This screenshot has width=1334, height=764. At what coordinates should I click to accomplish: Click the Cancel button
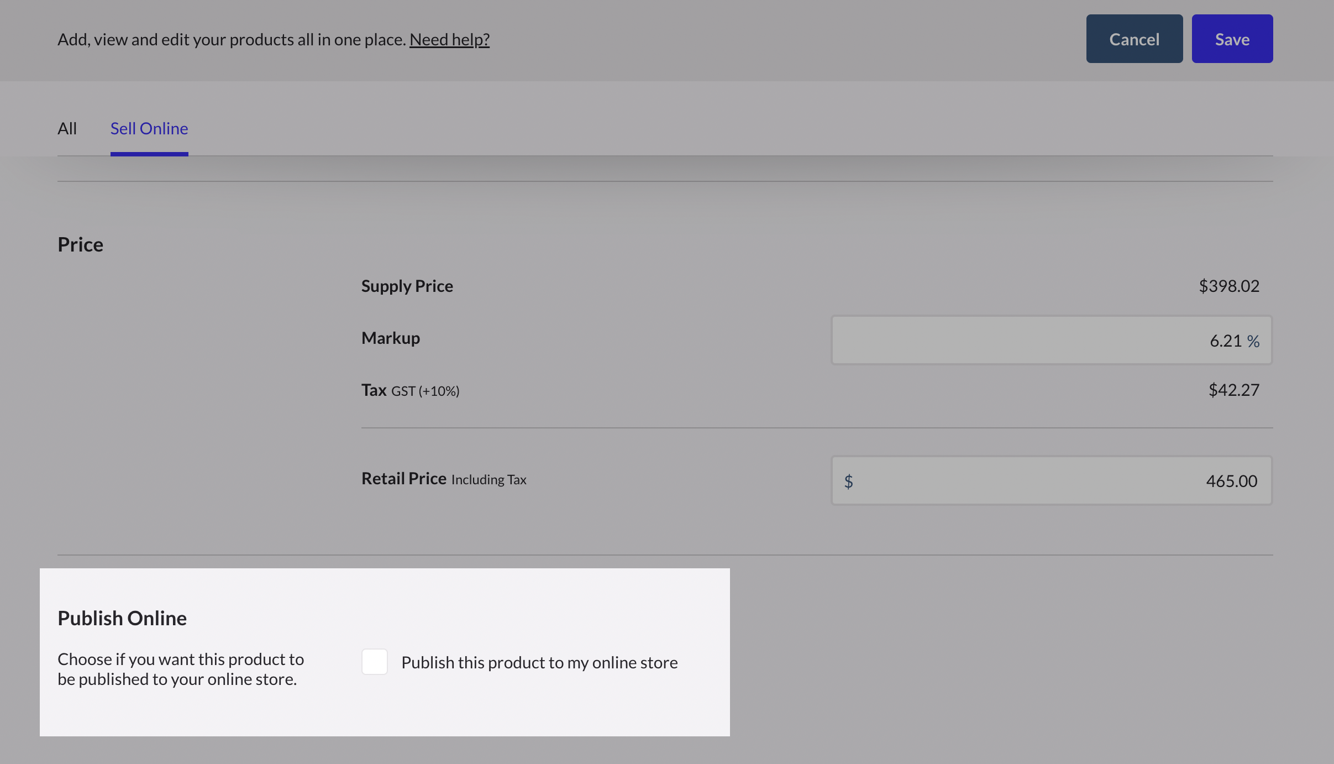pos(1134,39)
